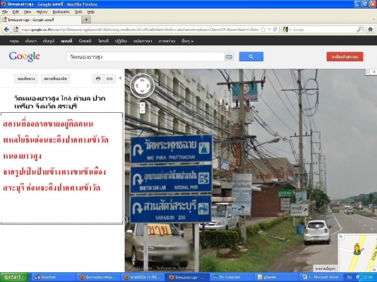Bookmark page using star icon in URL bar
377x282 pixels.
pos(263,30)
